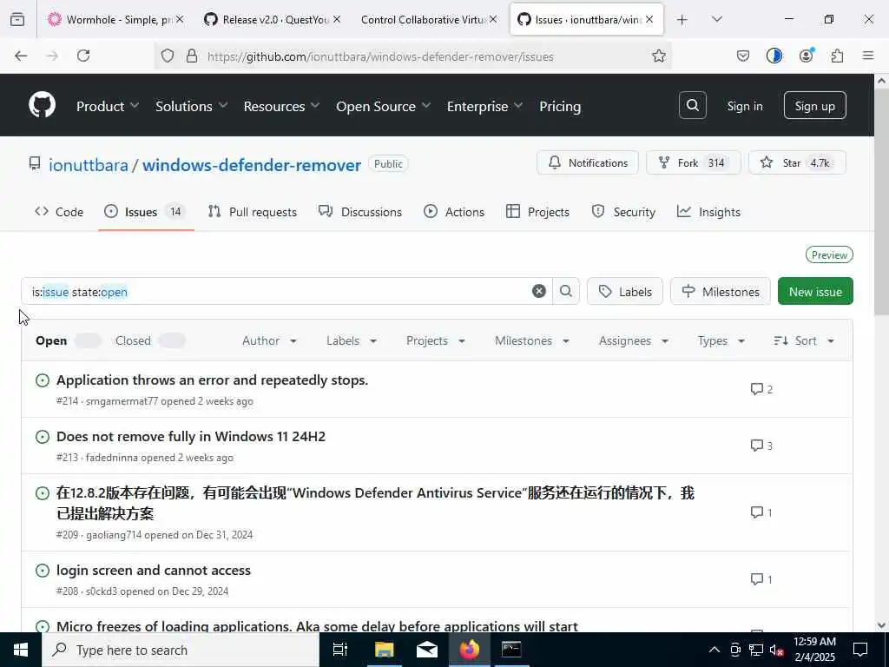The image size is (889, 667).
Task: Click Sign up button
Action: pyautogui.click(x=814, y=105)
